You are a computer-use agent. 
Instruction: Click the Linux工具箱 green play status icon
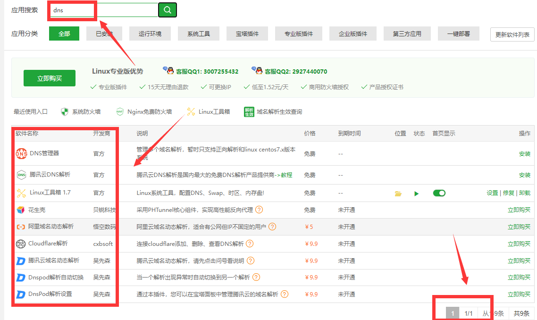417,194
